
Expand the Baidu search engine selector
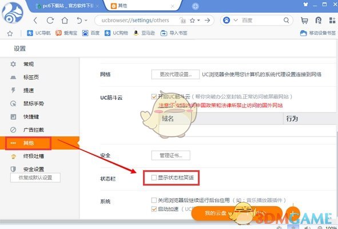tap(236, 20)
